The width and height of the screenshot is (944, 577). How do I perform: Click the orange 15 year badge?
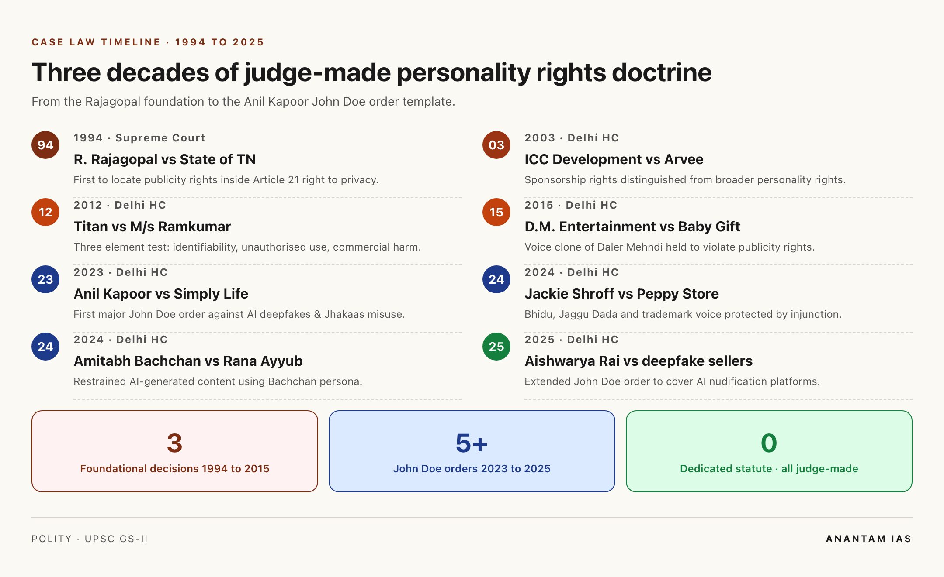(x=496, y=212)
